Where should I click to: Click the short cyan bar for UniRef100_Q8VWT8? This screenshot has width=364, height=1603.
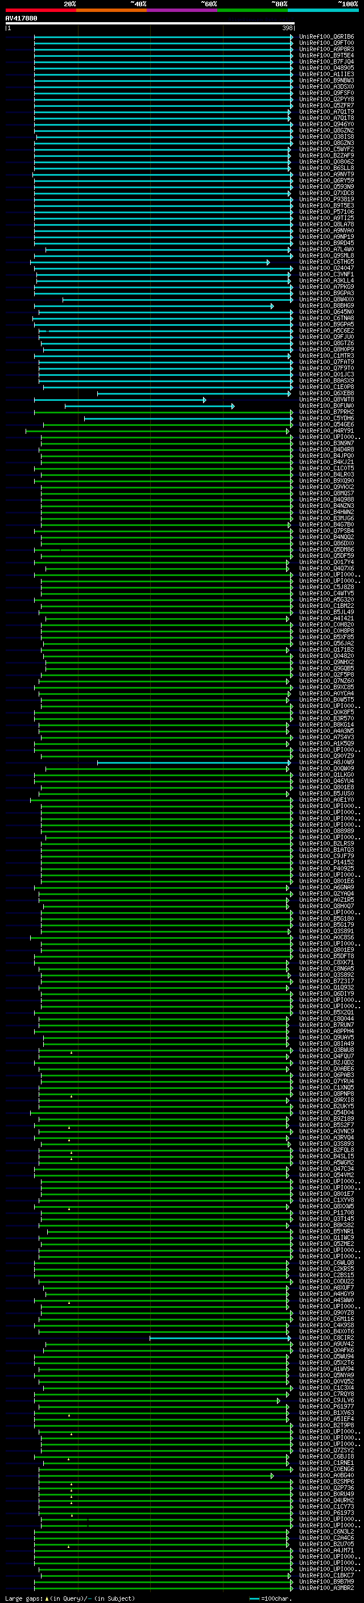[x=120, y=400]
